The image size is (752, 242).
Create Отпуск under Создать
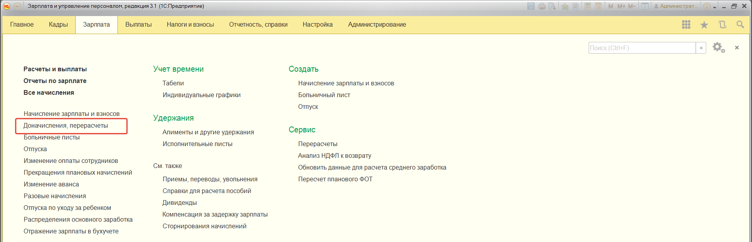(x=308, y=107)
